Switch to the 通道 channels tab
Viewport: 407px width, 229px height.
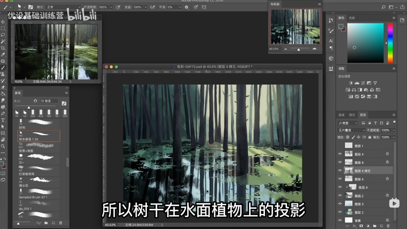(341, 115)
